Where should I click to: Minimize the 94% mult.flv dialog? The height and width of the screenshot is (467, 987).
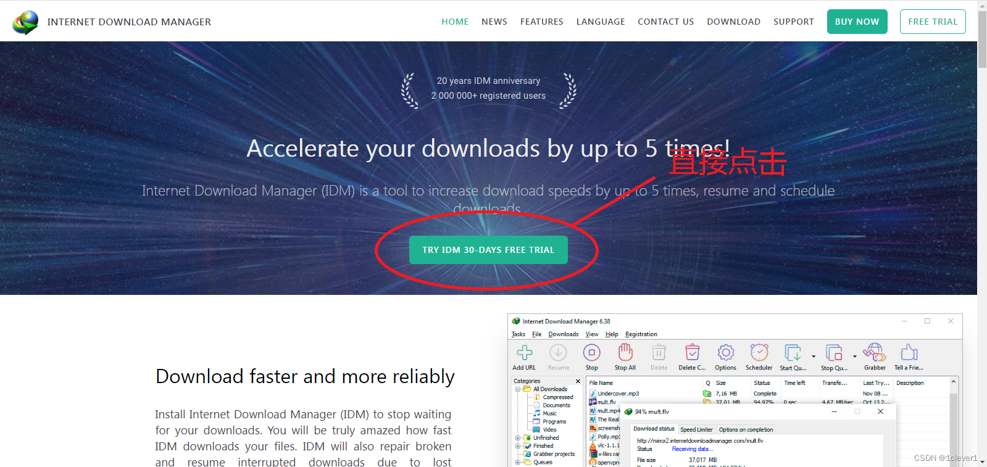click(834, 411)
